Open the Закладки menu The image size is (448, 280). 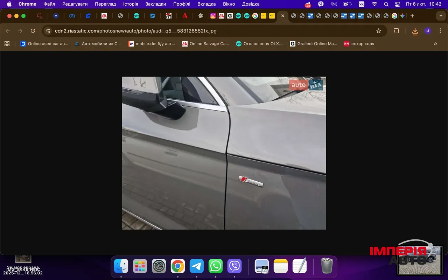click(x=155, y=4)
